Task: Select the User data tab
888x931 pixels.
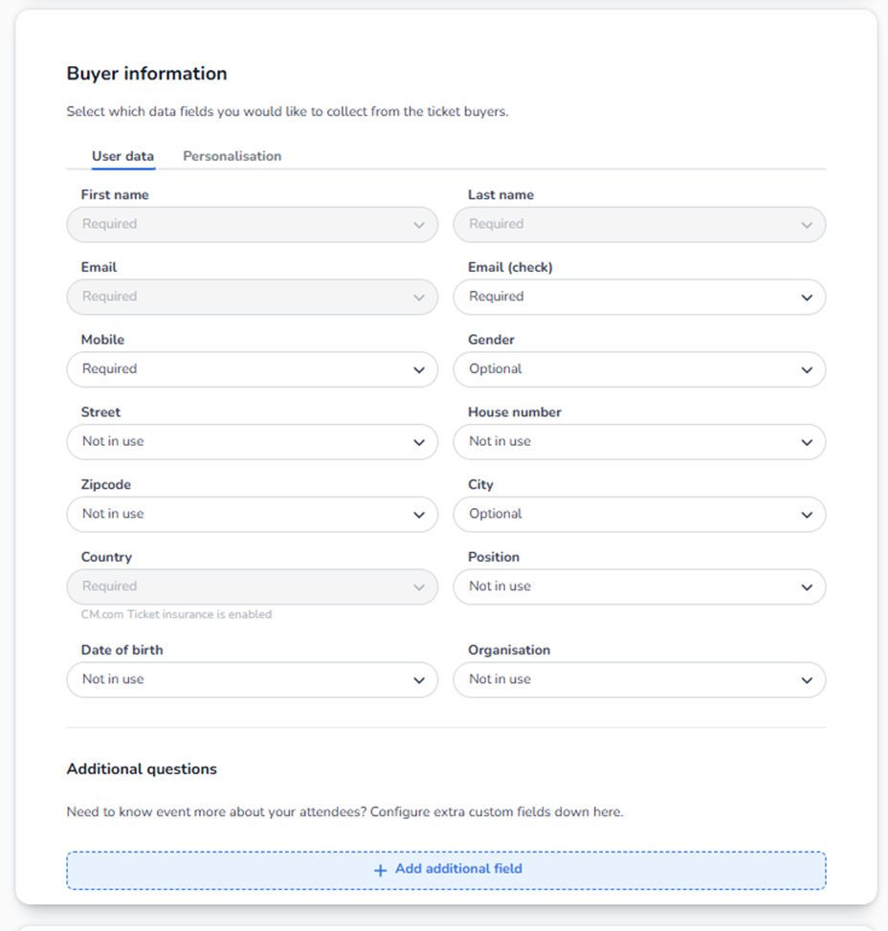Action: coord(122,156)
